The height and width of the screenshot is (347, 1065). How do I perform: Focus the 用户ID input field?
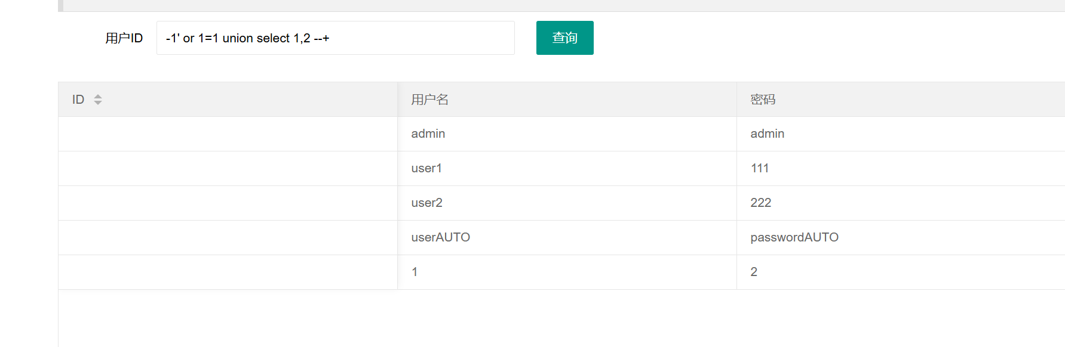click(x=335, y=38)
